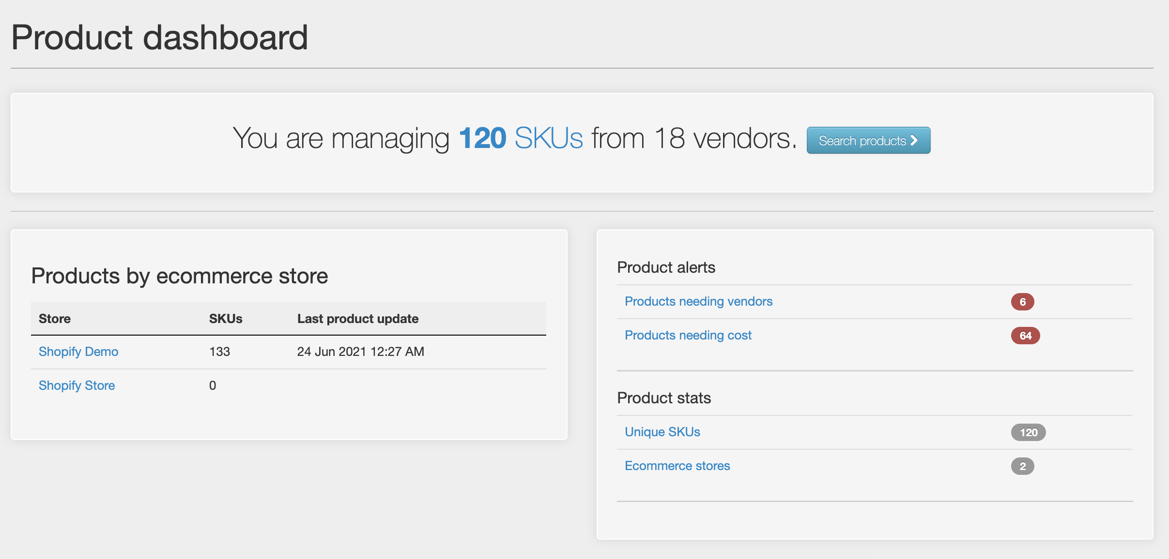1169x559 pixels.
Task: Click the chevron arrow on Search products
Action: tap(914, 140)
